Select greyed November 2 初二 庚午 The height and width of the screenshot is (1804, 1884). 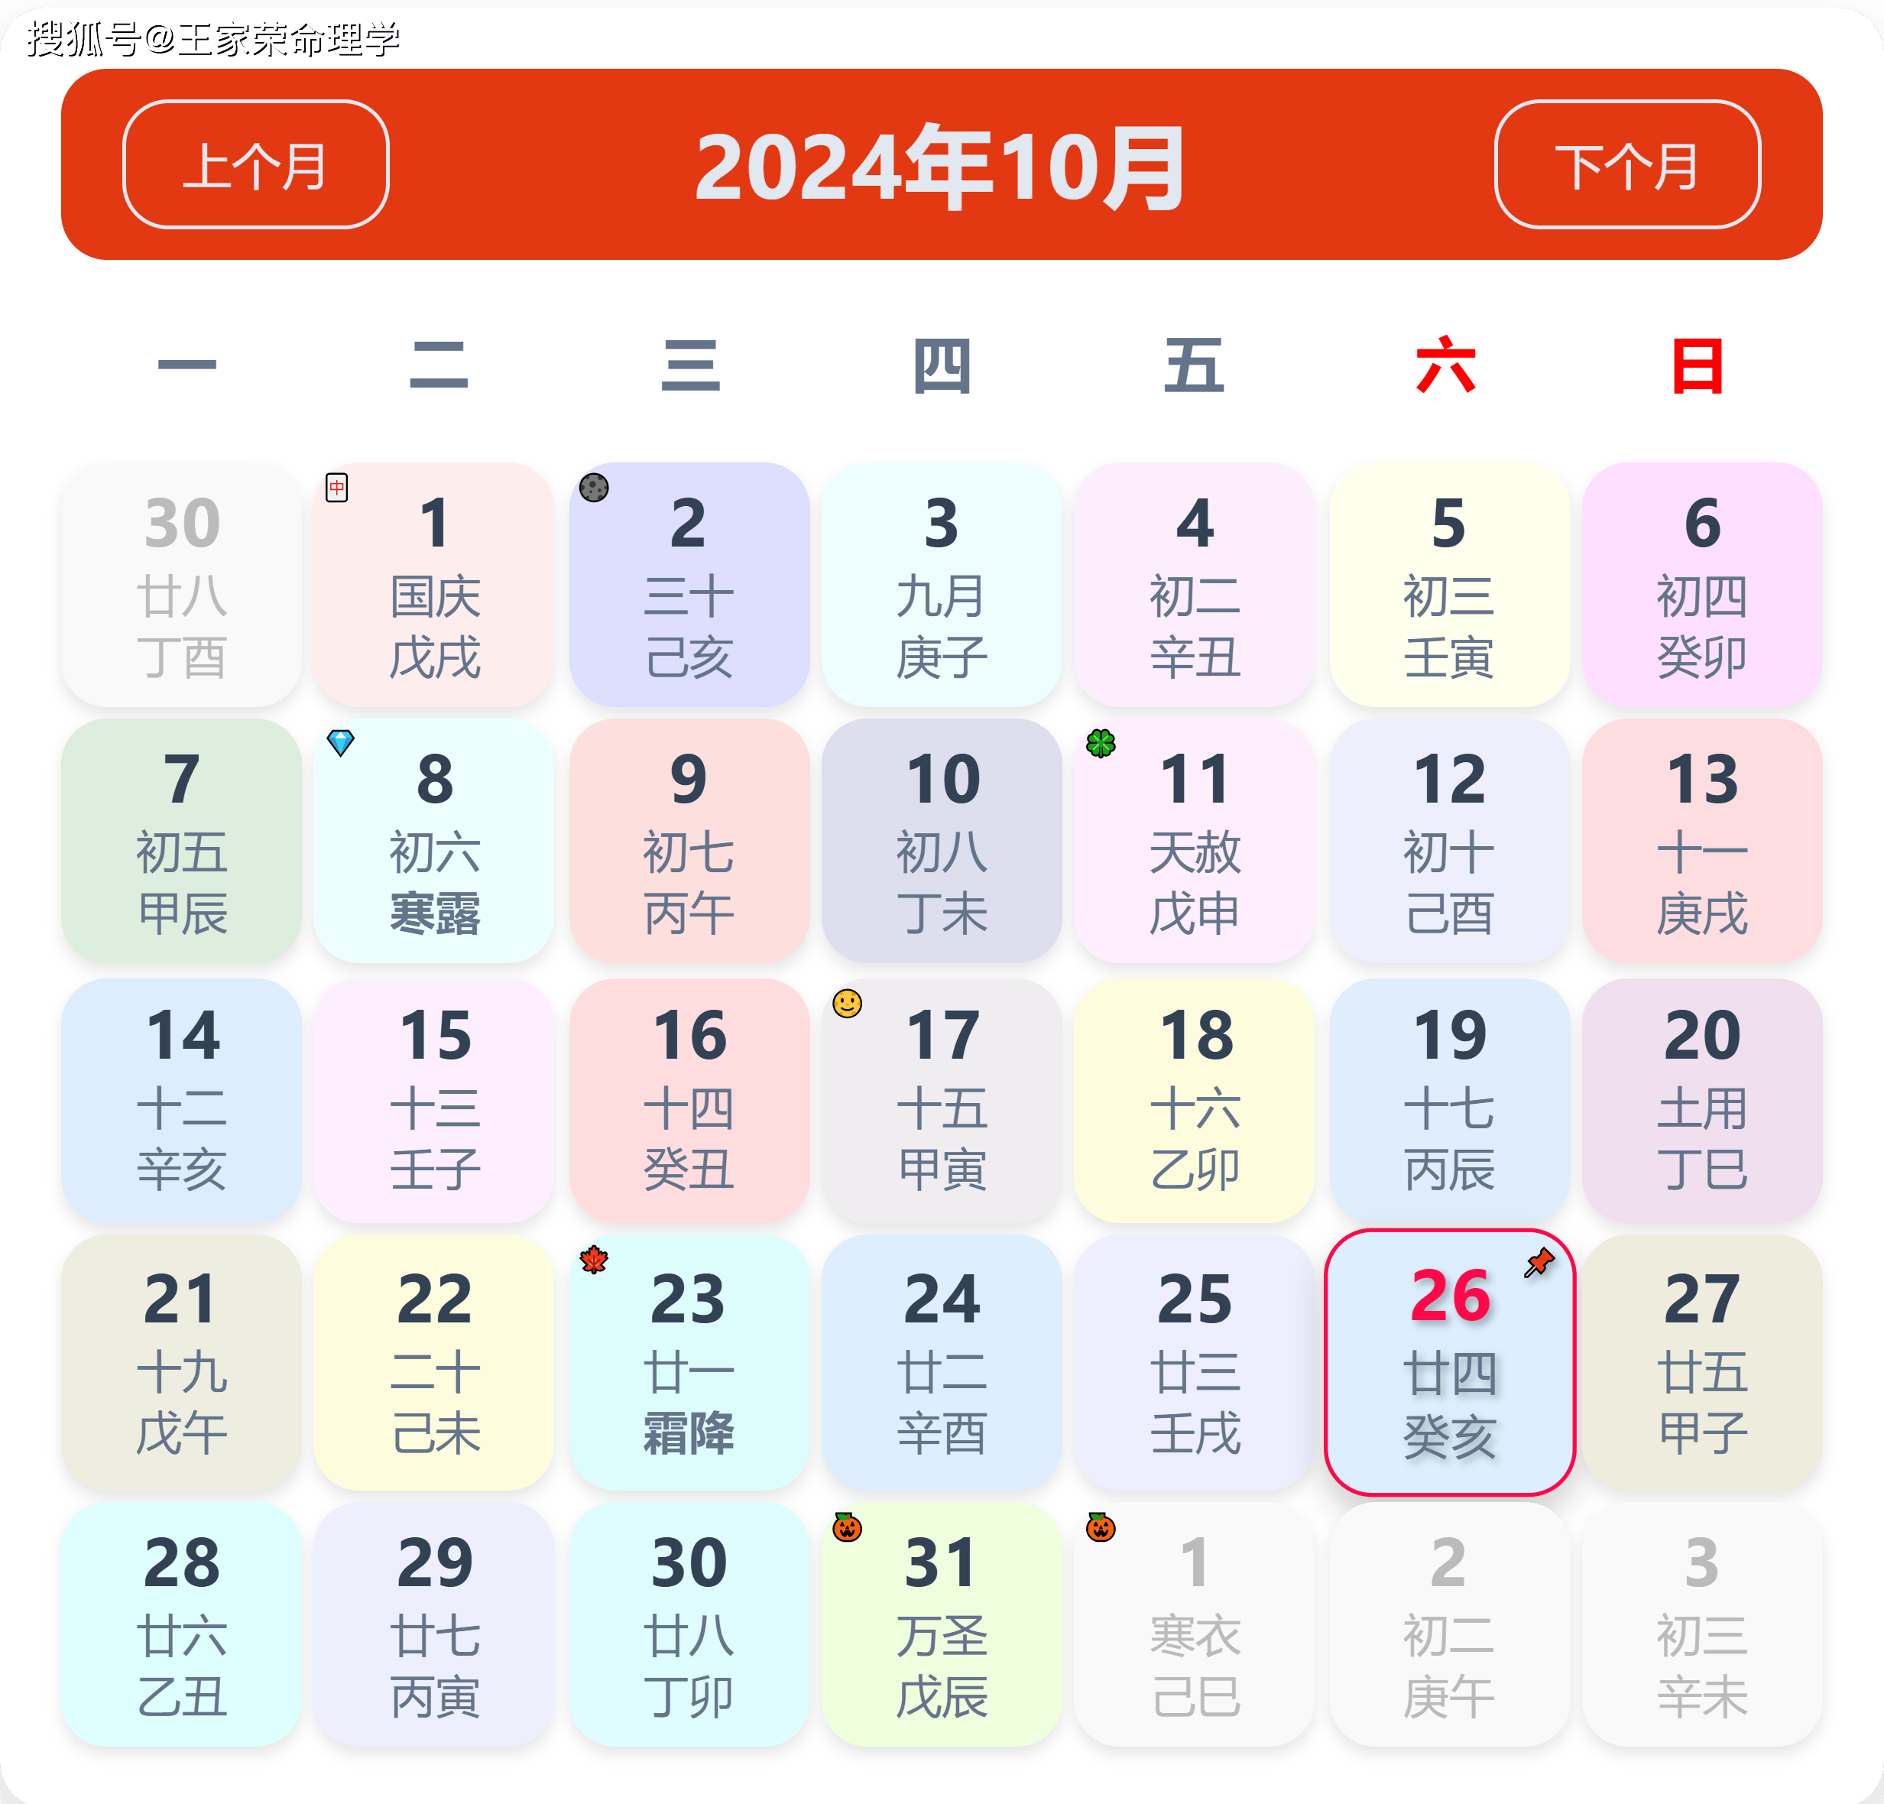1450,1625
